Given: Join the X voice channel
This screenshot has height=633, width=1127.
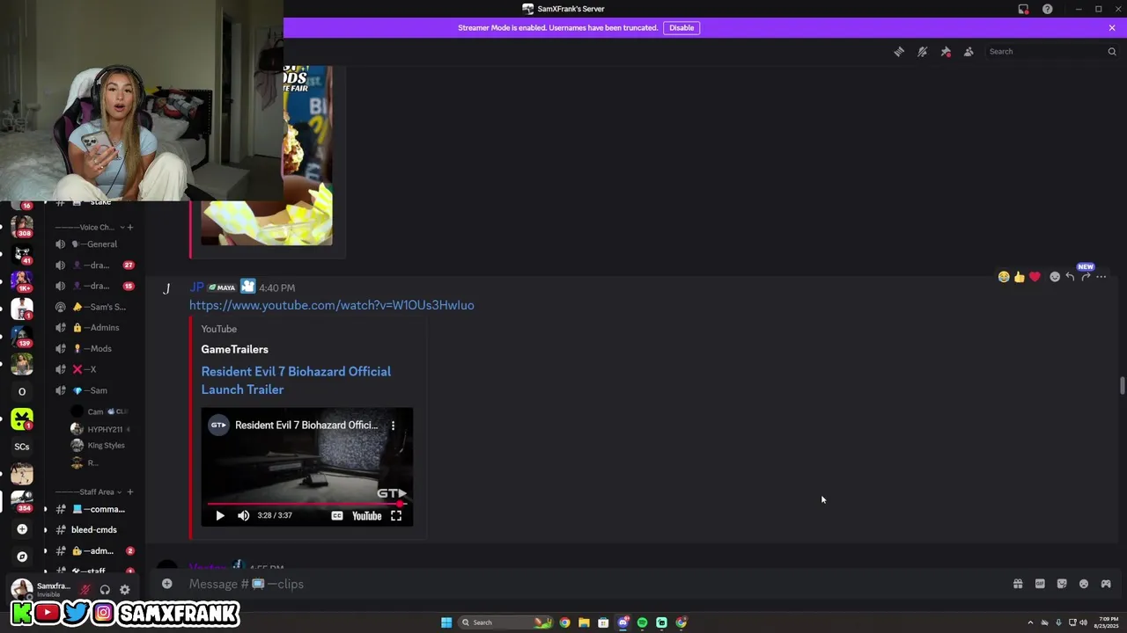Looking at the screenshot, I should click(x=94, y=370).
